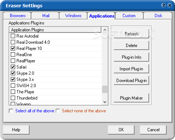Click the plugin list scroll up arrow

(x=105, y=30)
